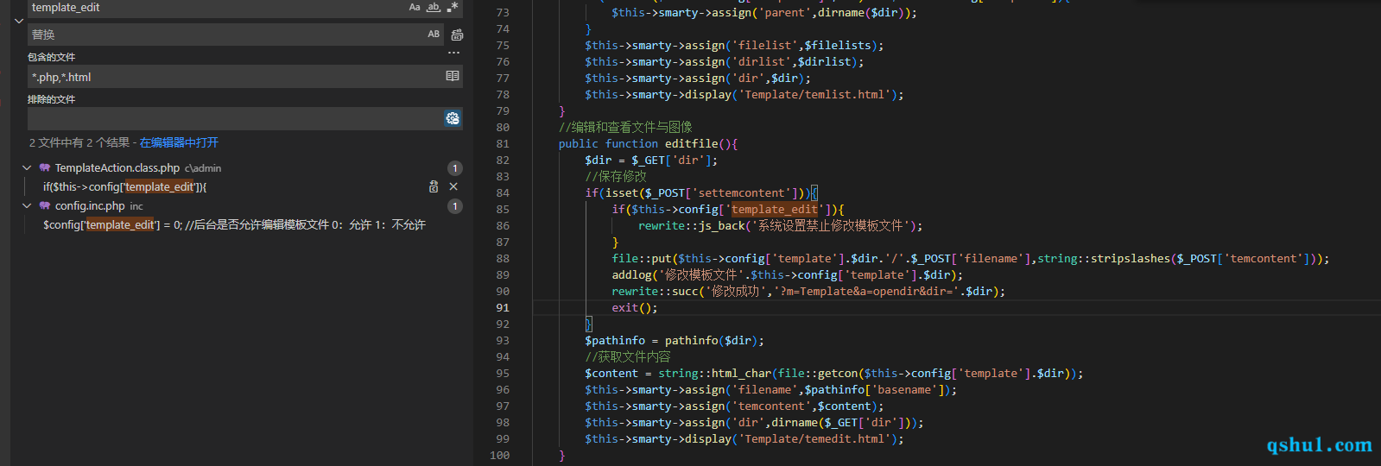Click the '排除的文件' label

[x=51, y=99]
